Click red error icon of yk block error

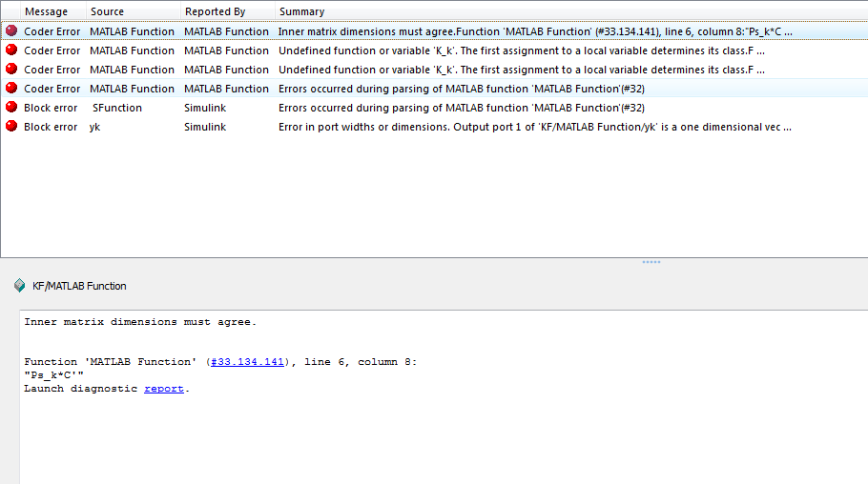11,127
